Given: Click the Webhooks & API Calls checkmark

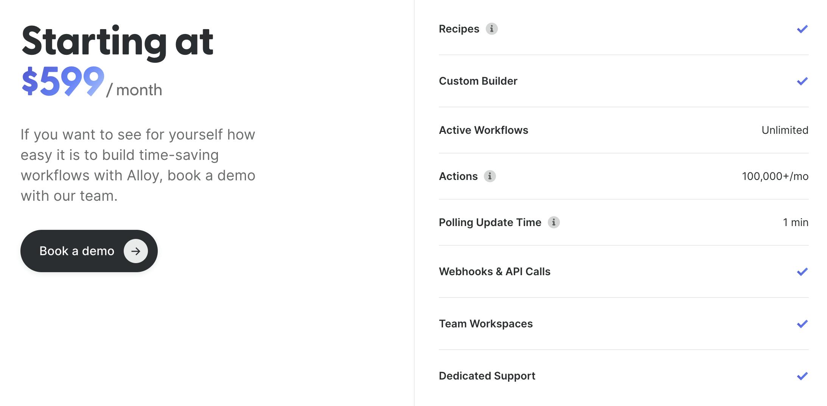Looking at the screenshot, I should [802, 272].
